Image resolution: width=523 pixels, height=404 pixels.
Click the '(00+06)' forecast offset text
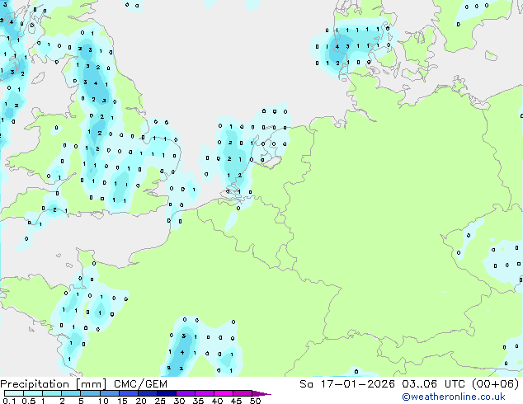tap(496, 384)
